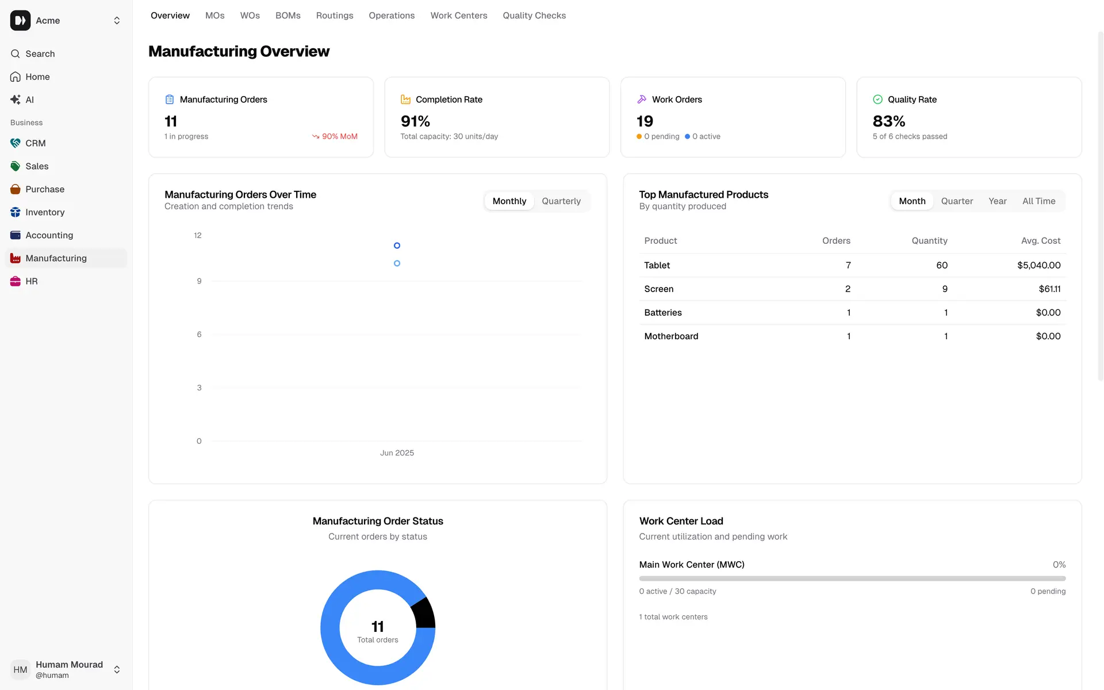Open the CRM module
The height and width of the screenshot is (690, 1104).
pos(36,143)
